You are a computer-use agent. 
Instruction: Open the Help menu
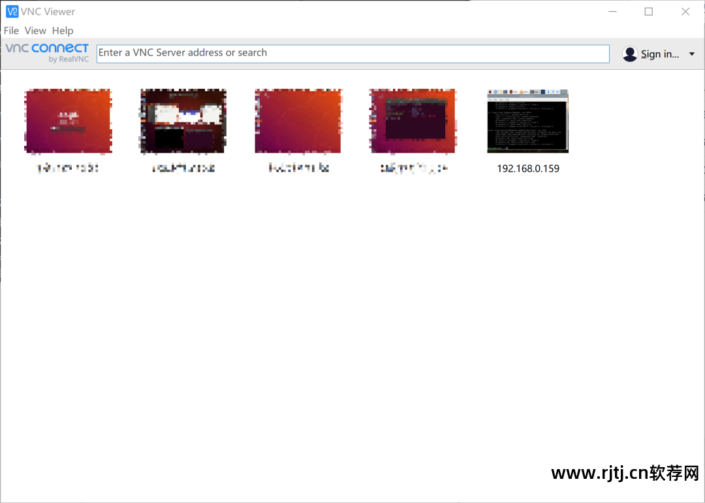(63, 31)
